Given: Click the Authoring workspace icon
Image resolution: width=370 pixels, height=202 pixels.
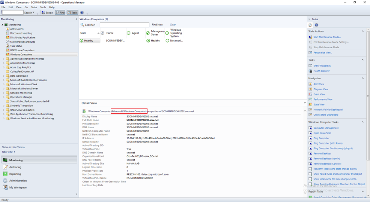Looking at the screenshot, I should (x=5, y=167).
